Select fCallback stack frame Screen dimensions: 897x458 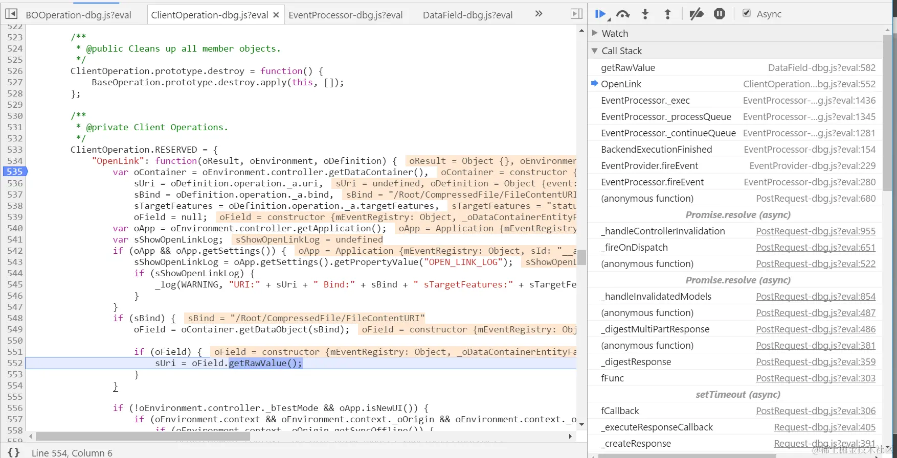click(735, 411)
